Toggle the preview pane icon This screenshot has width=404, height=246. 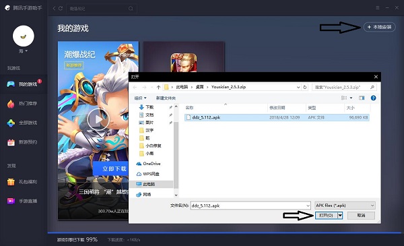click(x=362, y=98)
